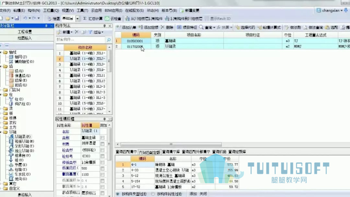Click the 工程设置 navigation button

[x=25, y=32]
